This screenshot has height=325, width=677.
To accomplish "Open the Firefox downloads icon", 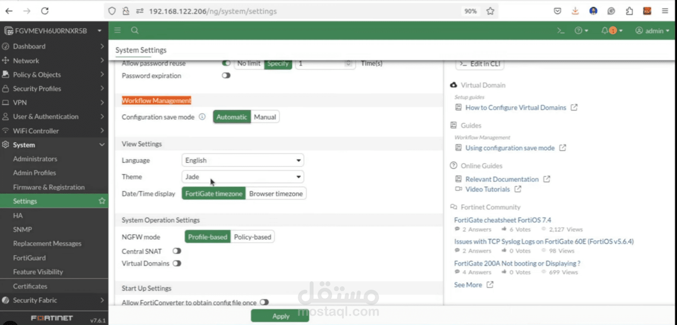I will (x=575, y=11).
